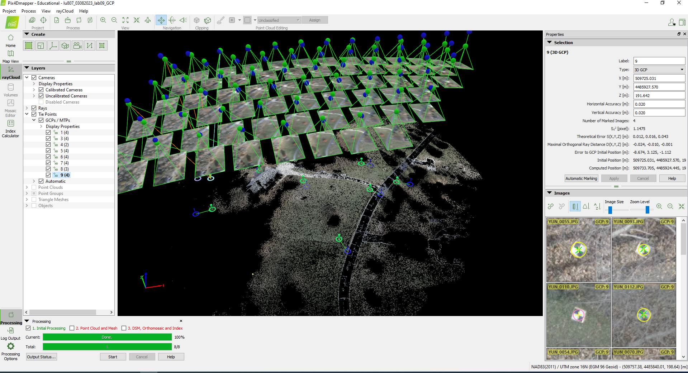
Task: Toggle Tie Points layer checkbox
Action: point(34,114)
